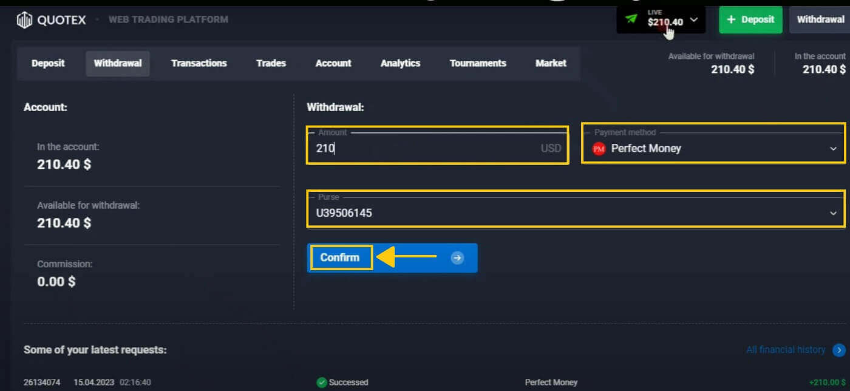Click the red Perfect Money PM icon
Viewport: 850px width, 391px height.
pos(599,149)
